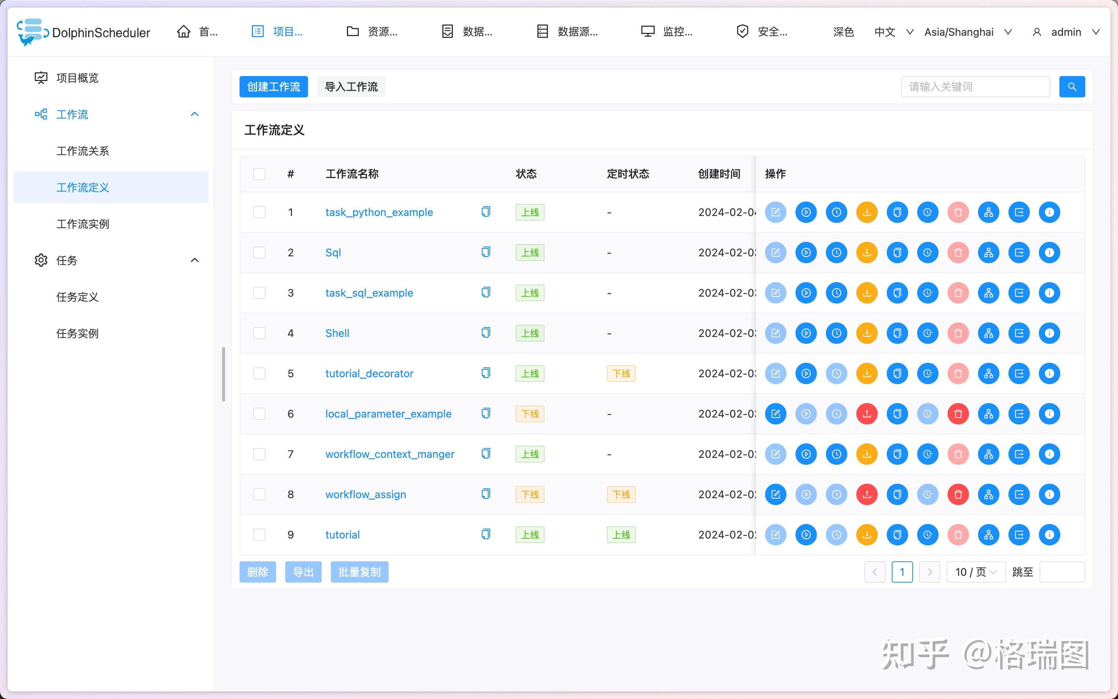Image resolution: width=1118 pixels, height=699 pixels.
Task: Edit the local_parameter_example workflow
Action: tap(775, 414)
